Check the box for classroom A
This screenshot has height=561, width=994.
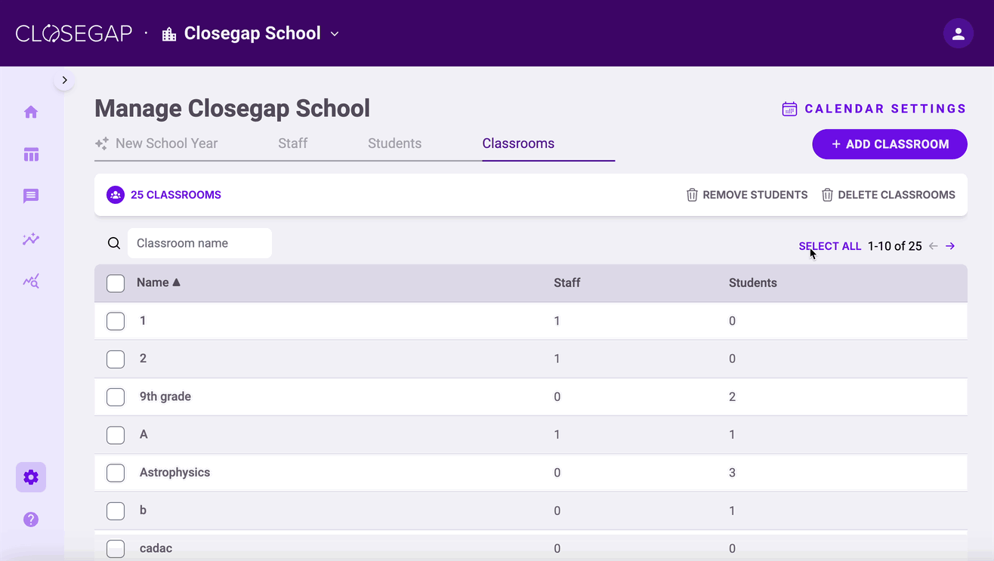click(x=116, y=435)
